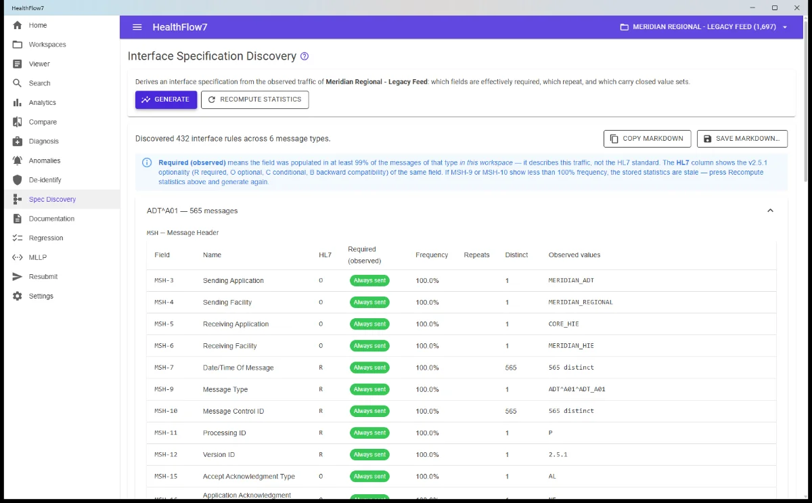Screen dimensions: 812x503
Task: Click the Regression checklist icon
Action: click(x=18, y=238)
